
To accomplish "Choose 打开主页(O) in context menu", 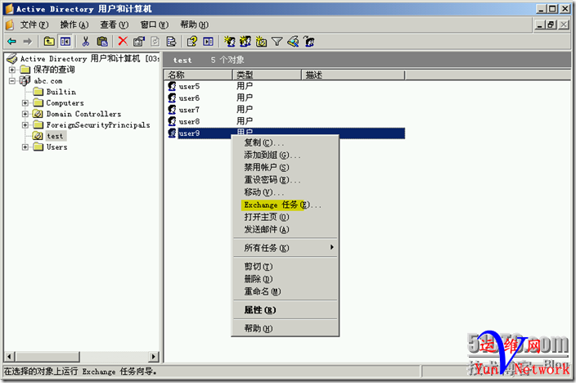I will tap(285, 217).
